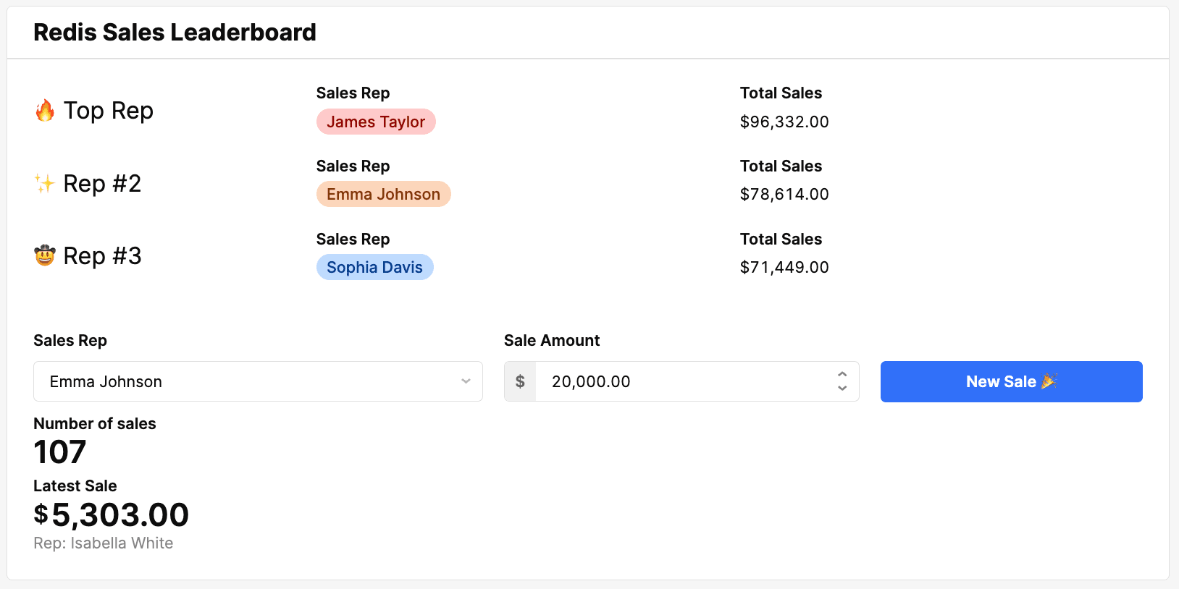1179x589 pixels.
Task: Click the James Taylor red badge
Action: point(376,122)
